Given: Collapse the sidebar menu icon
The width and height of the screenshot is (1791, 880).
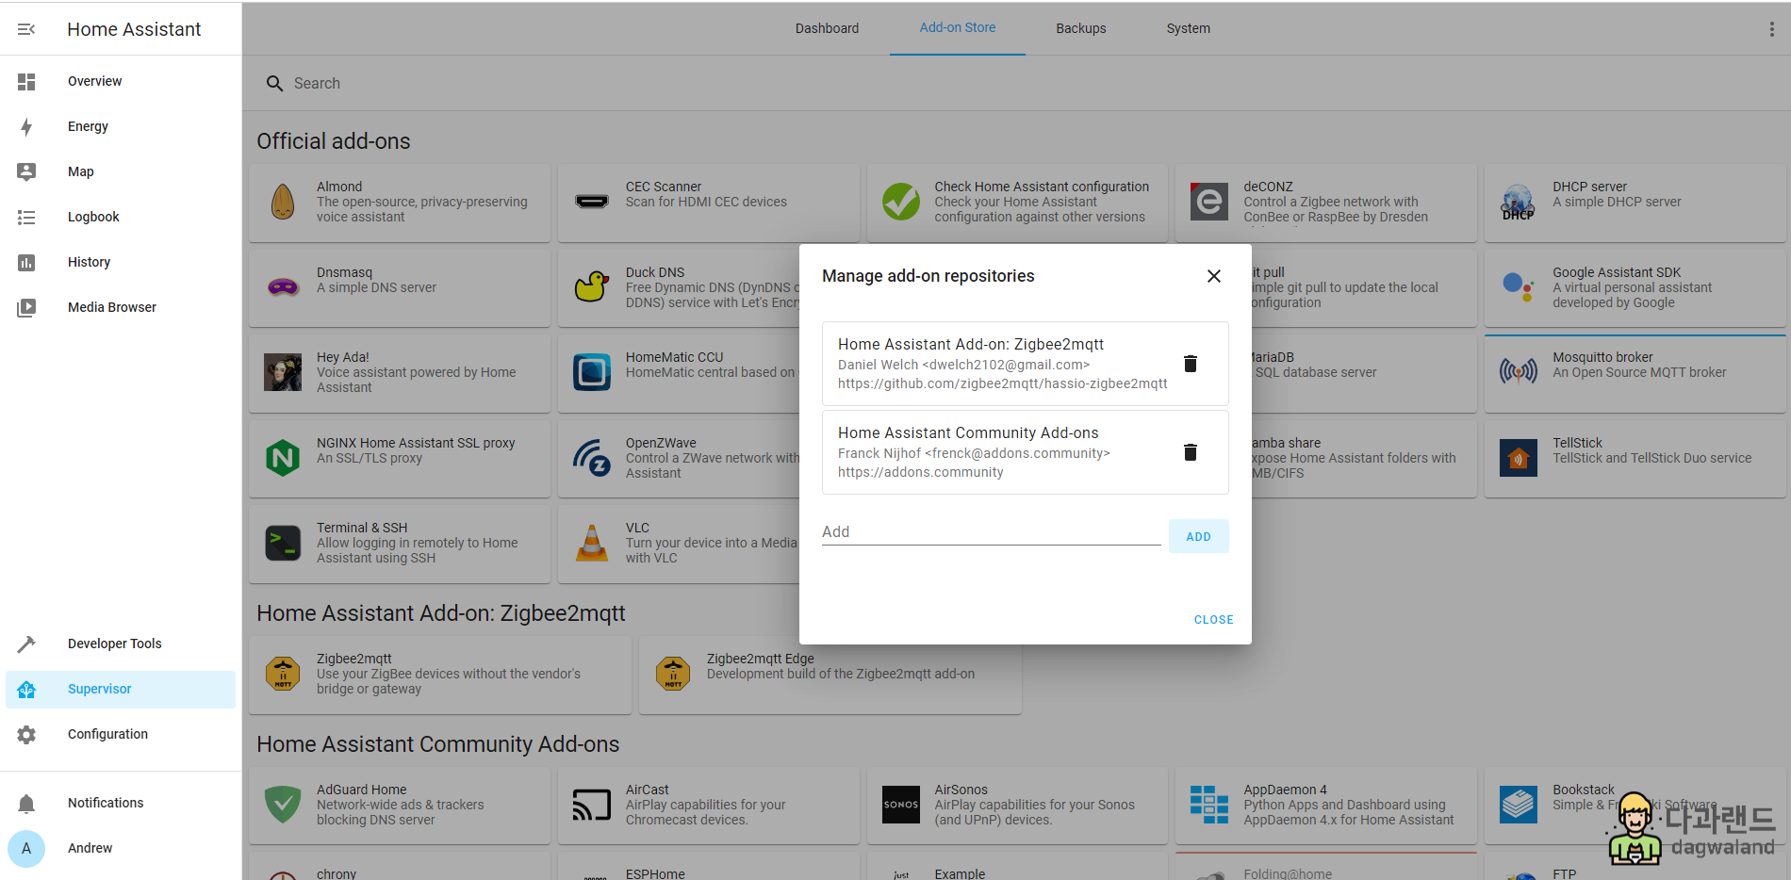Looking at the screenshot, I should point(26,29).
